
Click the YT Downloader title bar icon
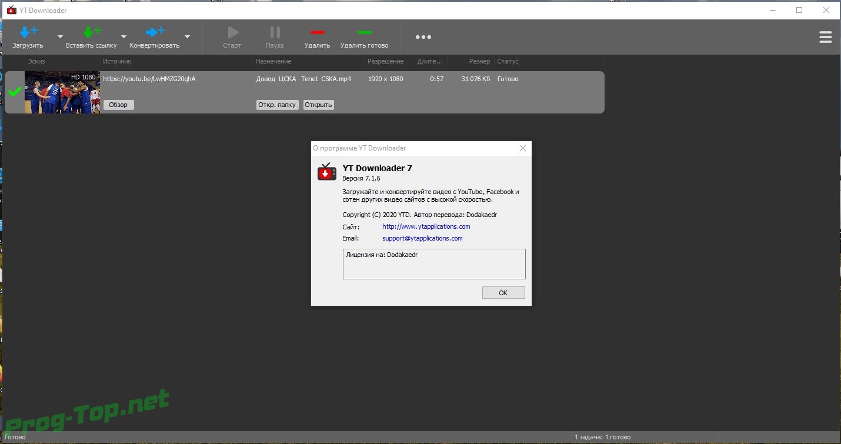11,10
